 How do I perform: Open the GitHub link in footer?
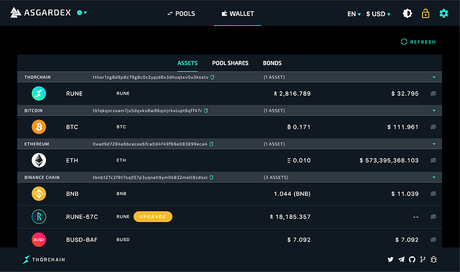412,260
